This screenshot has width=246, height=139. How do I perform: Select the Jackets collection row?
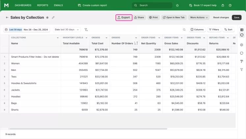pyautogui.click(x=118, y=90)
